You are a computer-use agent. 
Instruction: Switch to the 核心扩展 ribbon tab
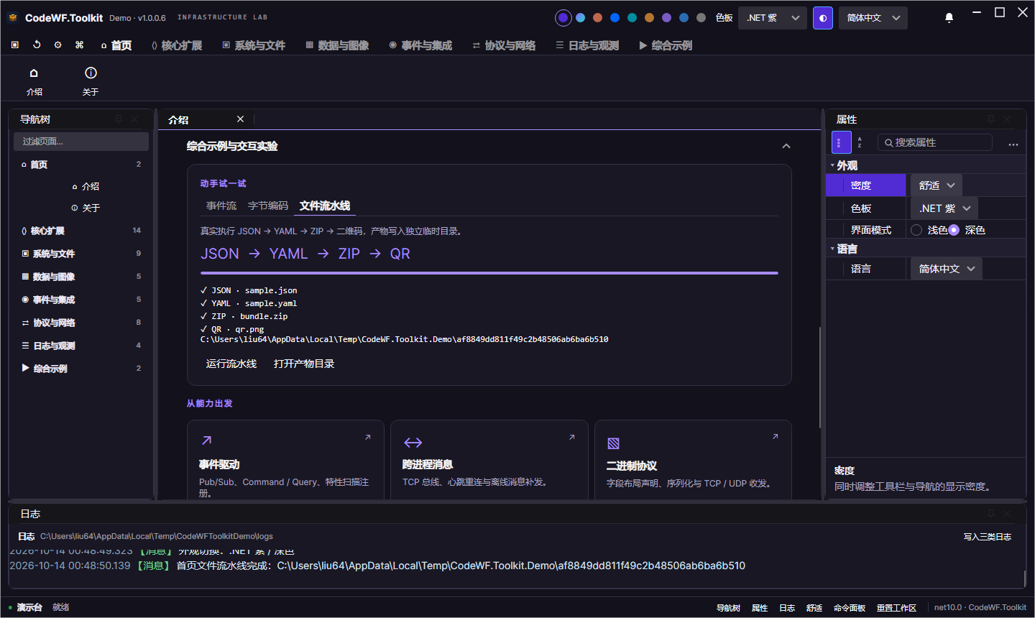point(176,45)
